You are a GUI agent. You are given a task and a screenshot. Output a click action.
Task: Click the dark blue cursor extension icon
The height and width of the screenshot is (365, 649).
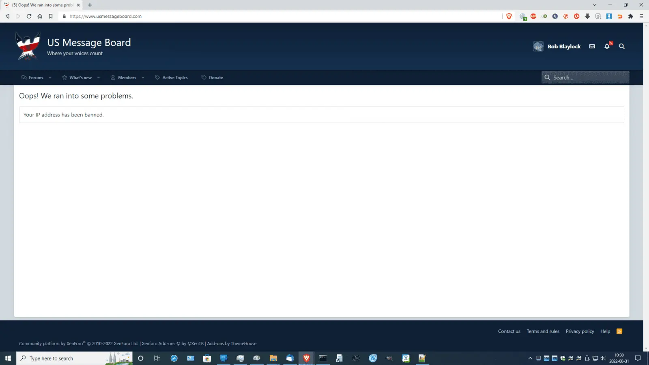click(555, 16)
